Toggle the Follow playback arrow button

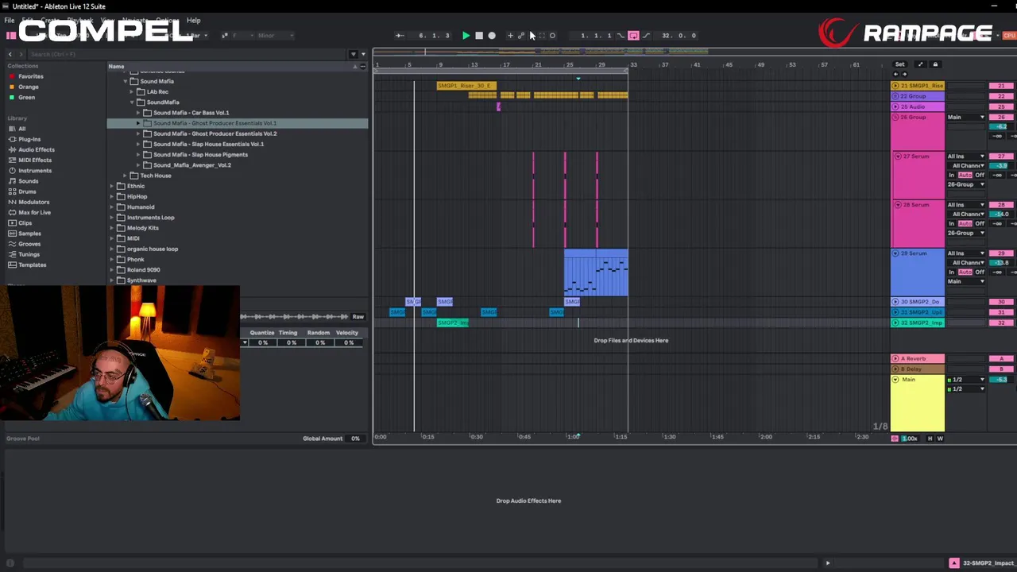[400, 36]
